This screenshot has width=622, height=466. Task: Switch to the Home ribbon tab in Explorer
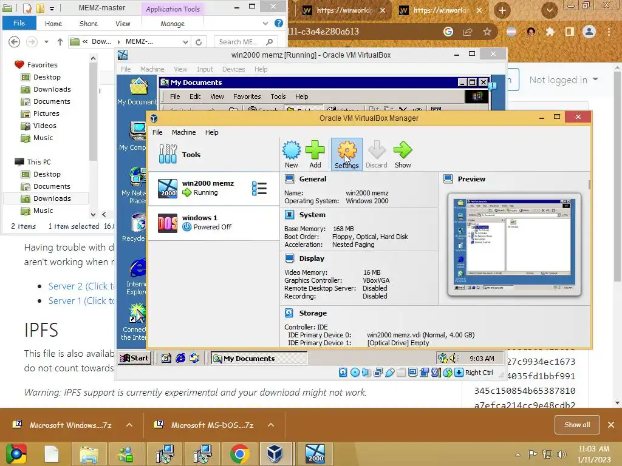tap(53, 24)
